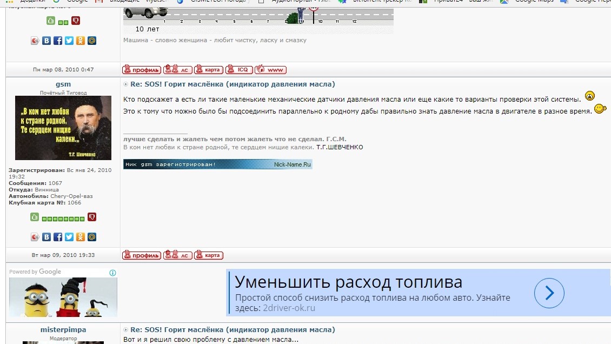Click 'Откуда: Винница' text

click(x=34, y=189)
